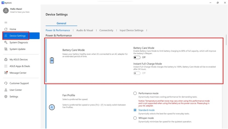228x129 pixels.
Task: Click the vertical scrollbar on the right
Action: [x=226, y=40]
